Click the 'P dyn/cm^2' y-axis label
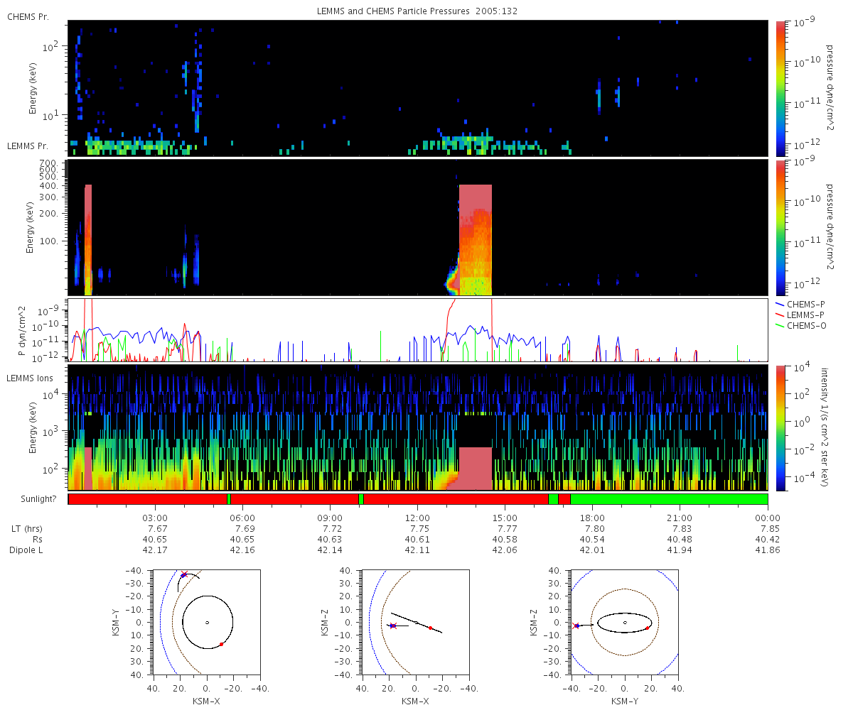This screenshot has width=853, height=710. (x=23, y=330)
